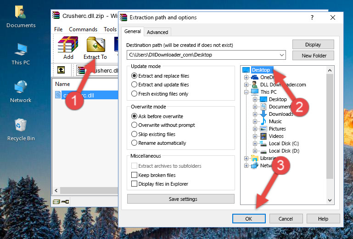Select the Local Disk (D:) drive icon
Screen dimensions: 353x239
coord(263,151)
